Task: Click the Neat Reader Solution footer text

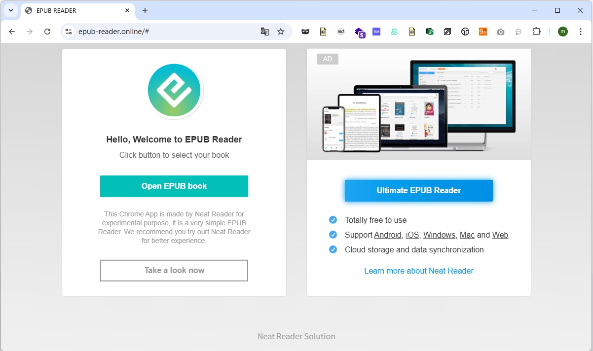Action: coord(296,336)
